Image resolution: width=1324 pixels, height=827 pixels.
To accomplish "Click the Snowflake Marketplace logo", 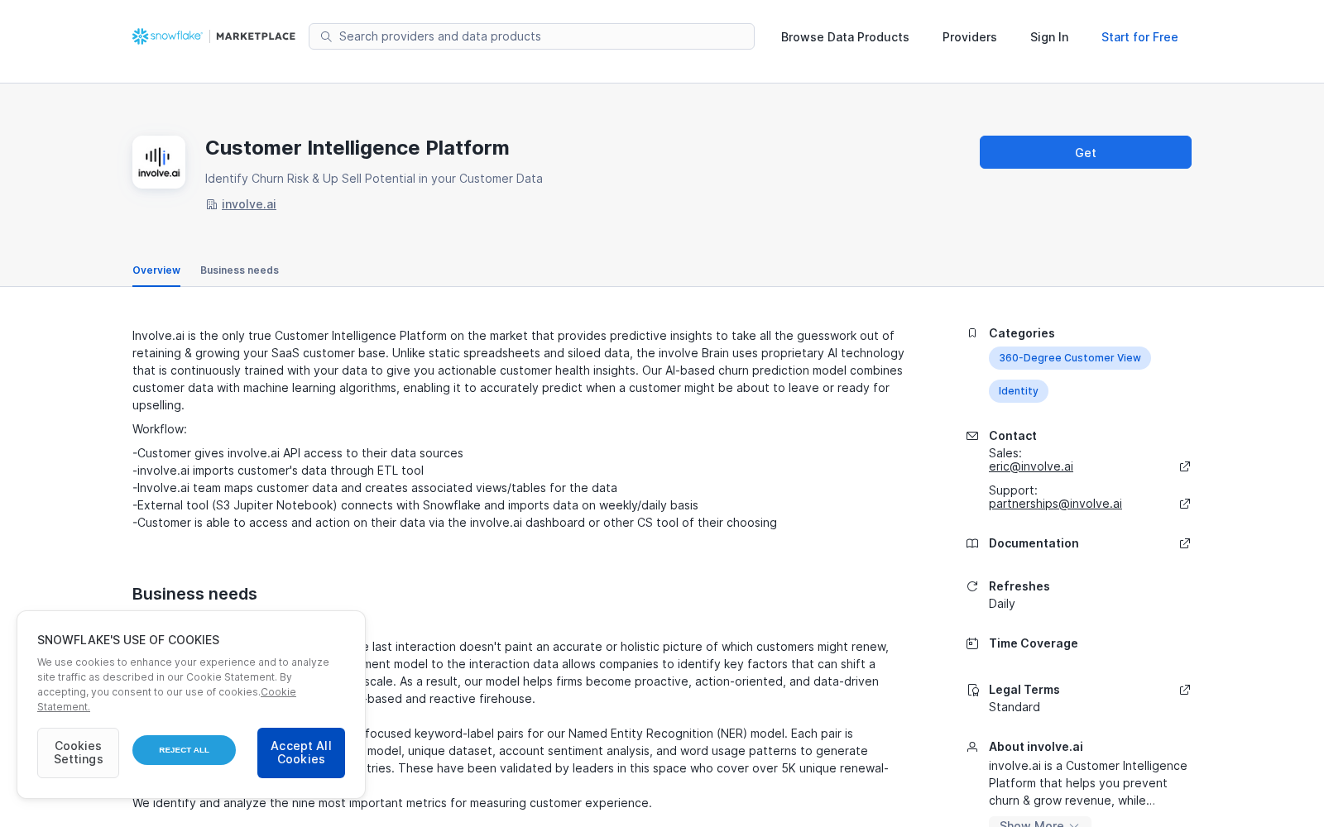I will tap(213, 36).
